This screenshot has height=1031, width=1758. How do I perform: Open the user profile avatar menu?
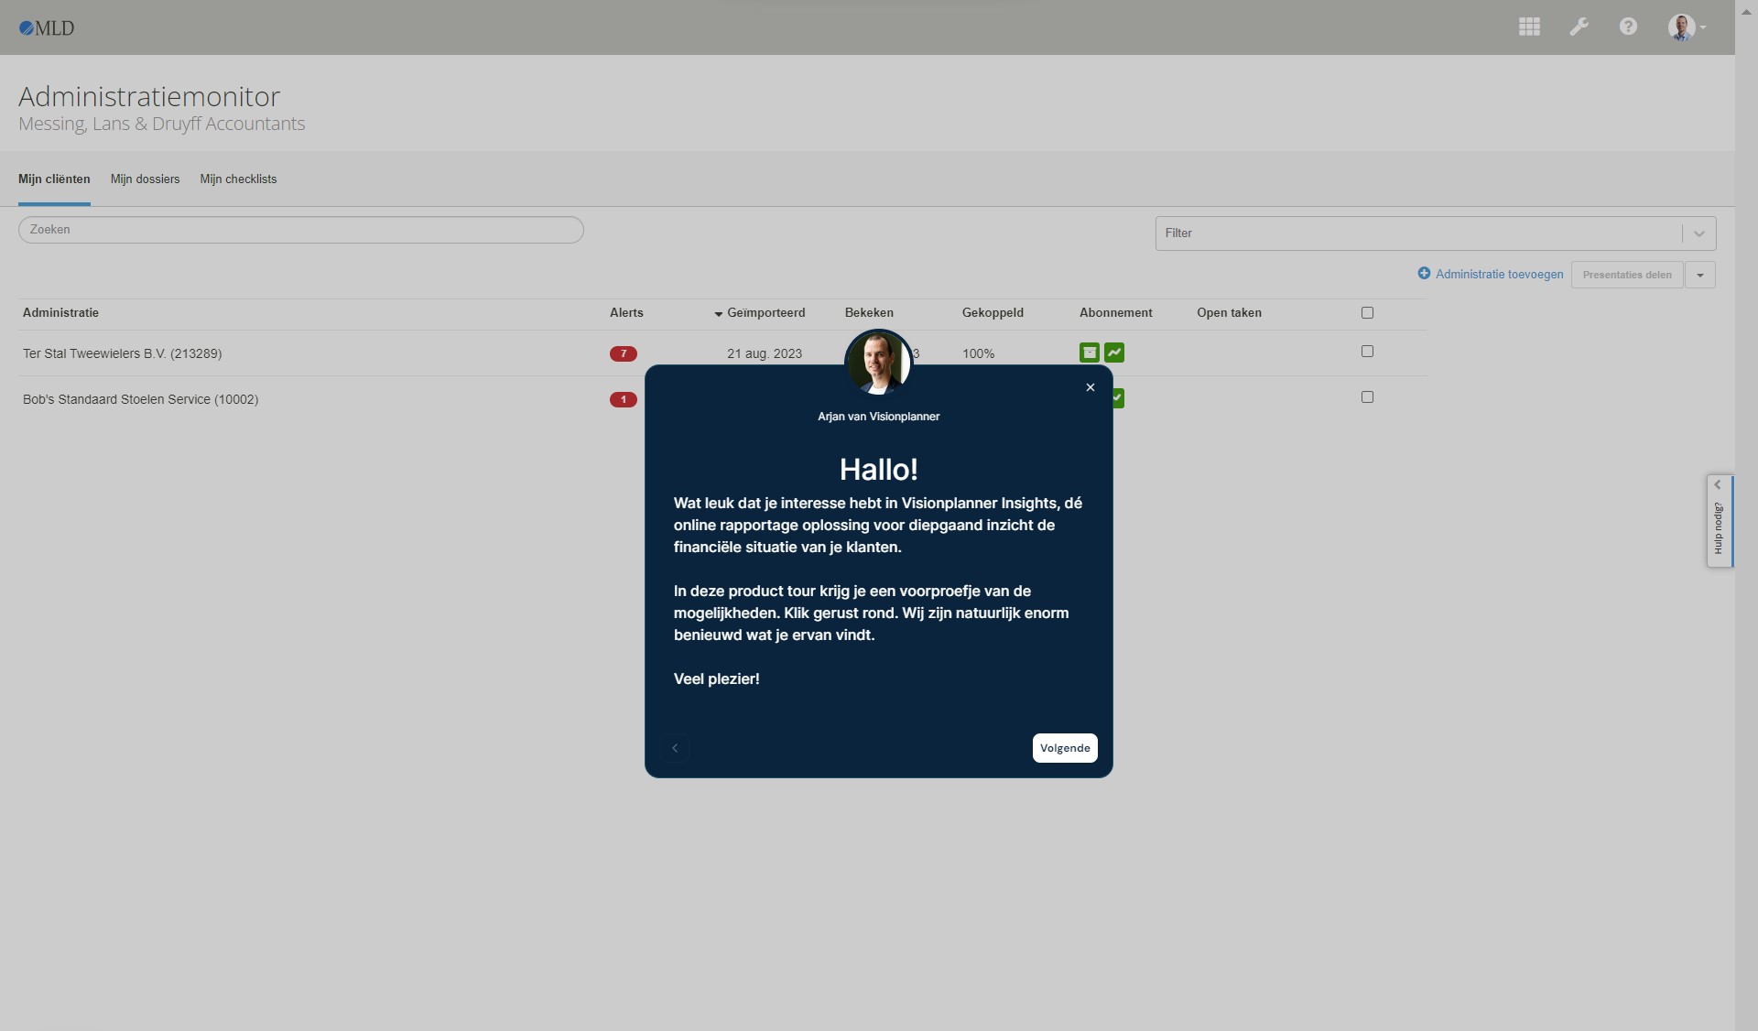(1686, 27)
